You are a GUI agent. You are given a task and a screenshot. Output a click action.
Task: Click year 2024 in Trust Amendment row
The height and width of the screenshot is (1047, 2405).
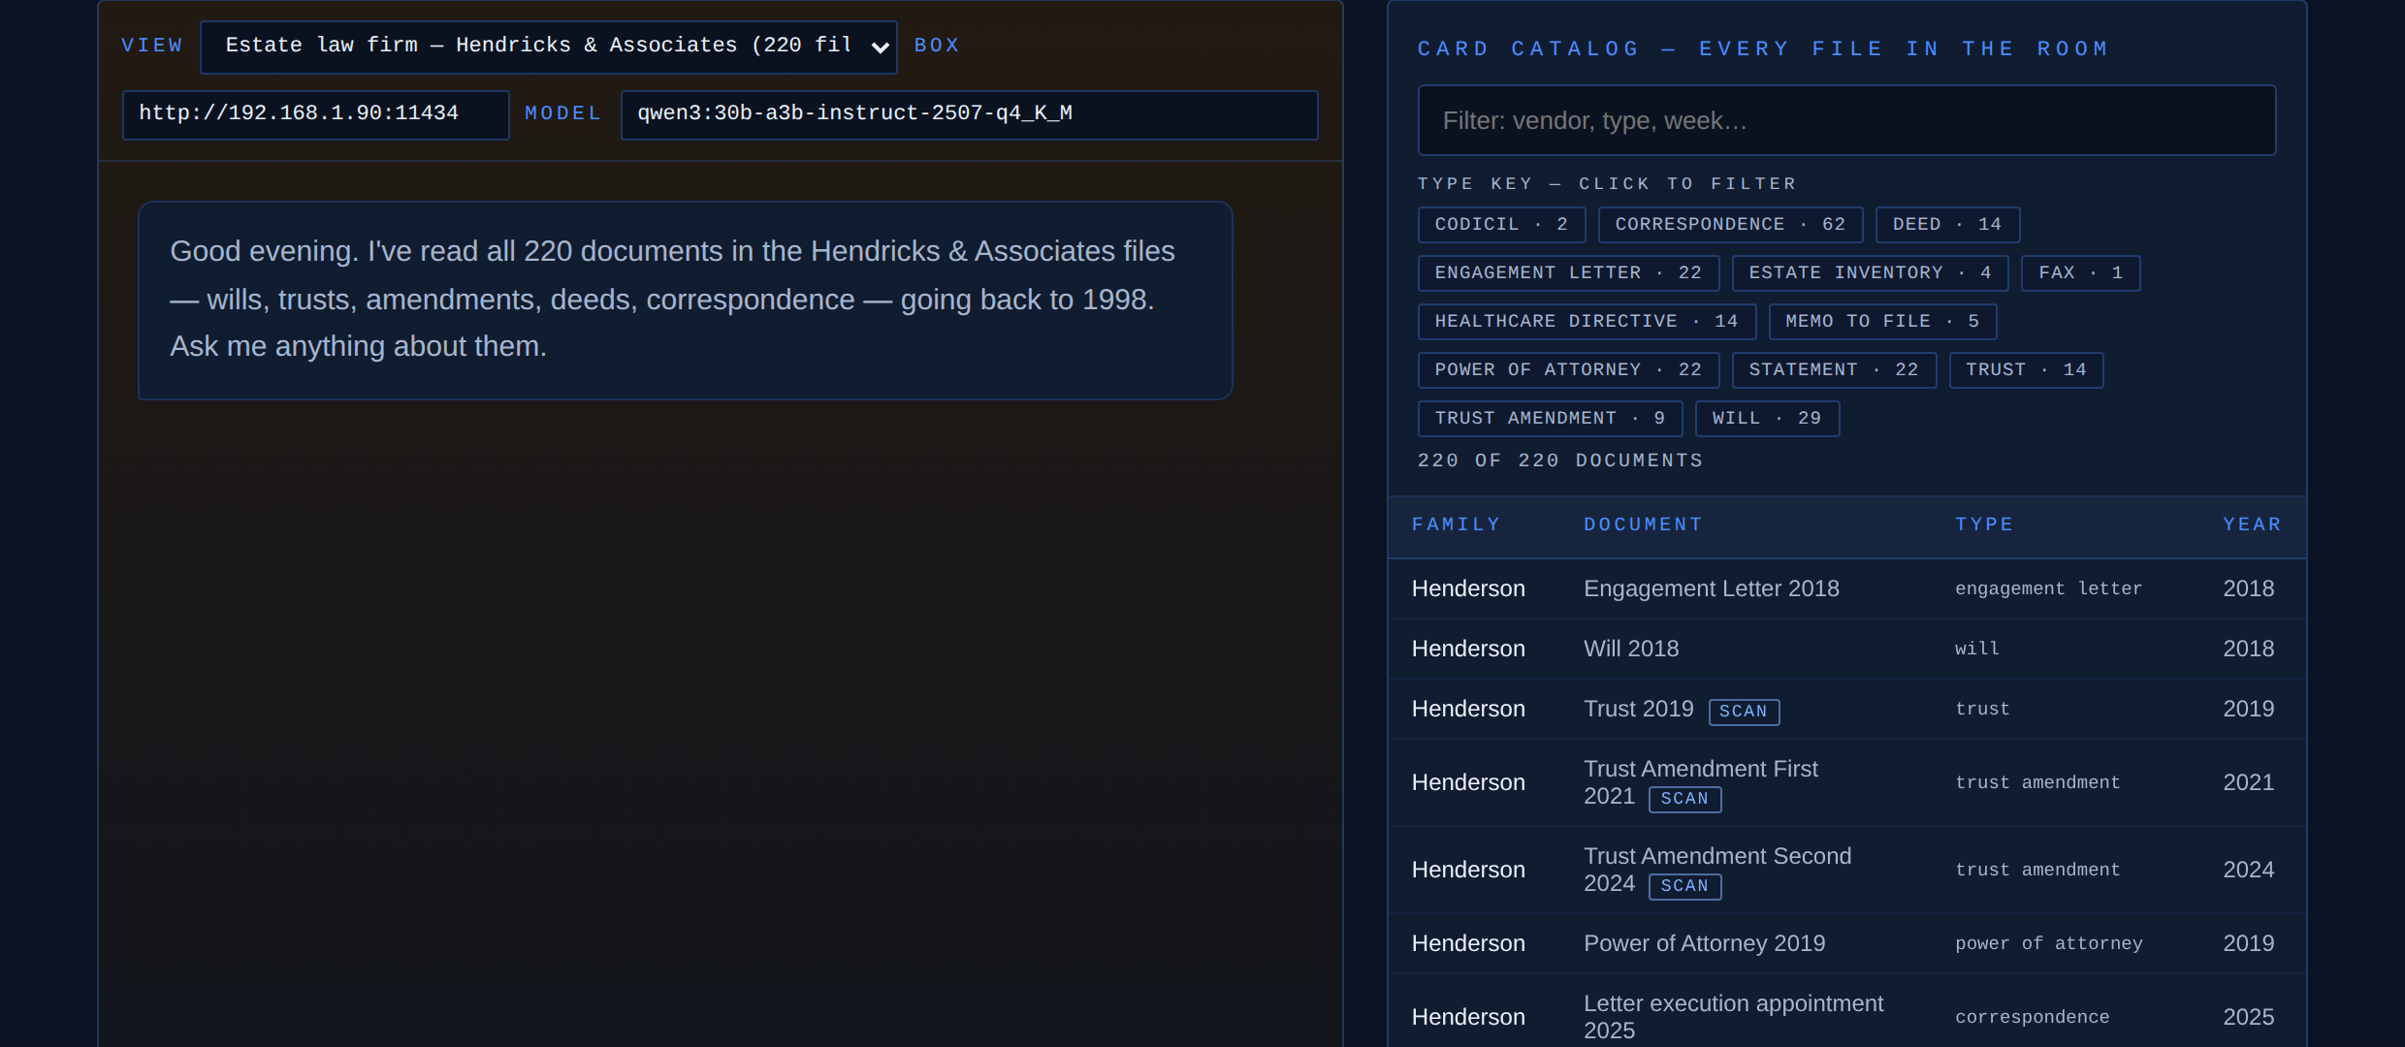point(2248,870)
